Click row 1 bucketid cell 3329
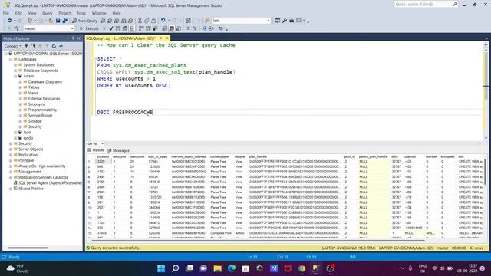This screenshot has height=276, width=491. (x=104, y=162)
